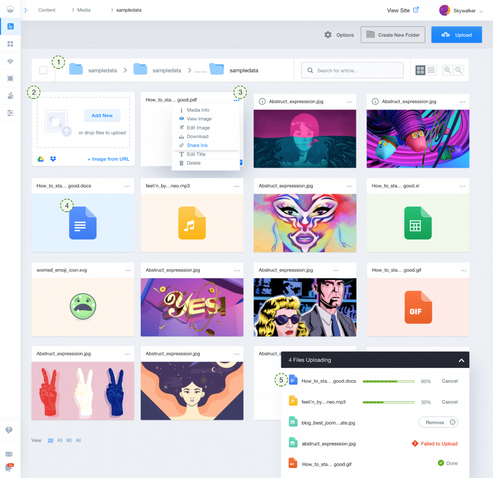493x478 pixels.
Task: Click progress bar of How_to_sta...good.docs upload
Action: (x=388, y=381)
